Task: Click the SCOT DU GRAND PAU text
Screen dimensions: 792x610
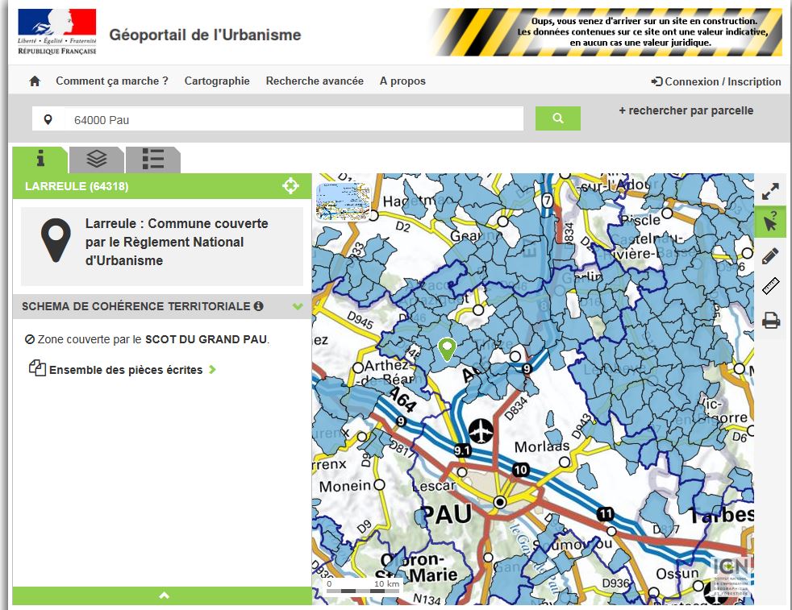Action: point(206,339)
